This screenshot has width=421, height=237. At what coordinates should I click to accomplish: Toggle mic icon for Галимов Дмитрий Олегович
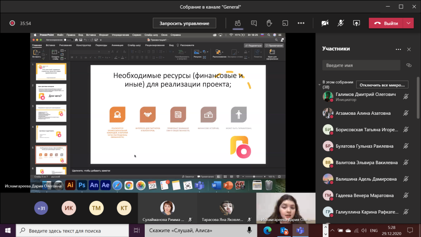406,97
